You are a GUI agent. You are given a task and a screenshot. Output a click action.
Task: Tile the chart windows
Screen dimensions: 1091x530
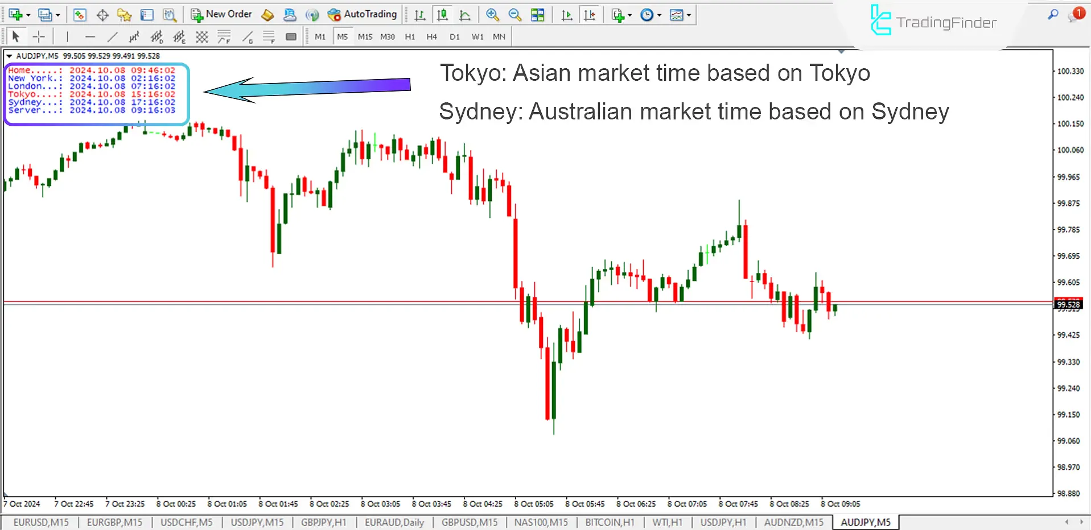coord(537,15)
